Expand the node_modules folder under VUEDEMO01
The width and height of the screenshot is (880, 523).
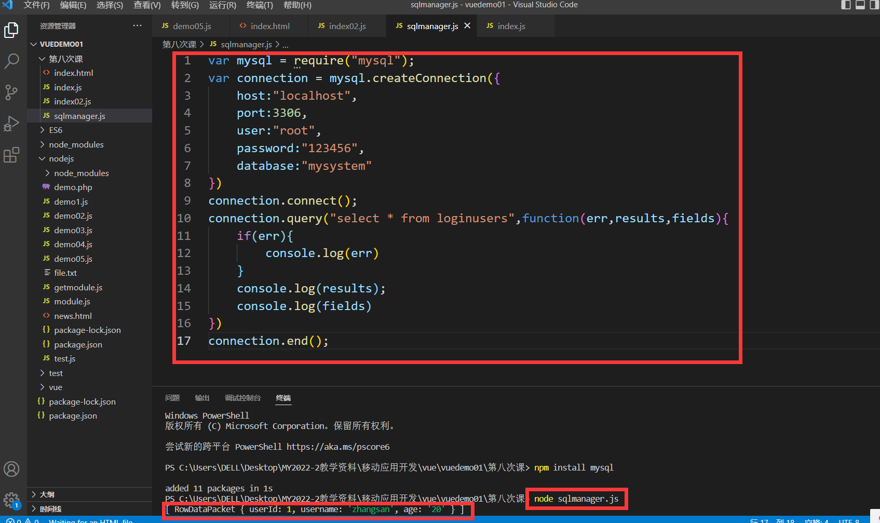point(89,144)
